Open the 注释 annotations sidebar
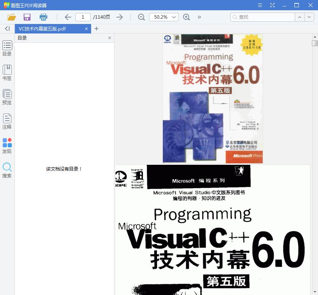 pyautogui.click(x=7, y=121)
